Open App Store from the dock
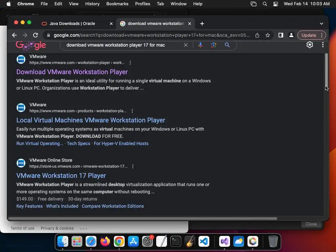Viewport: 336px width, 252px height. [x=133, y=241]
